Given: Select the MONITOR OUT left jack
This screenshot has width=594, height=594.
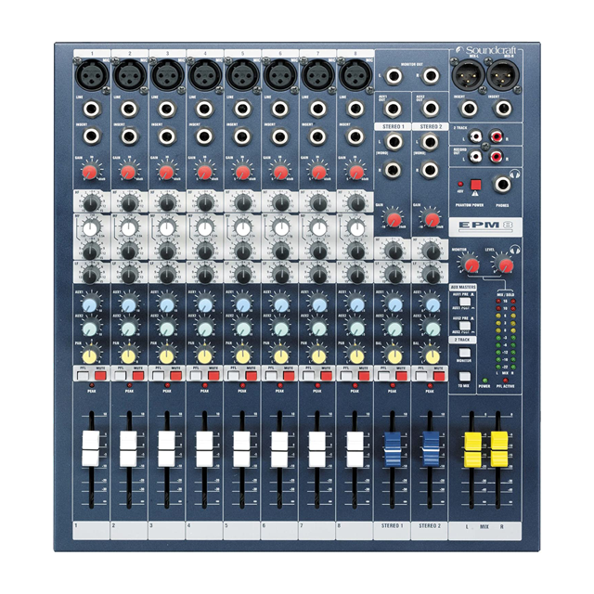Looking at the screenshot, I should [394, 76].
